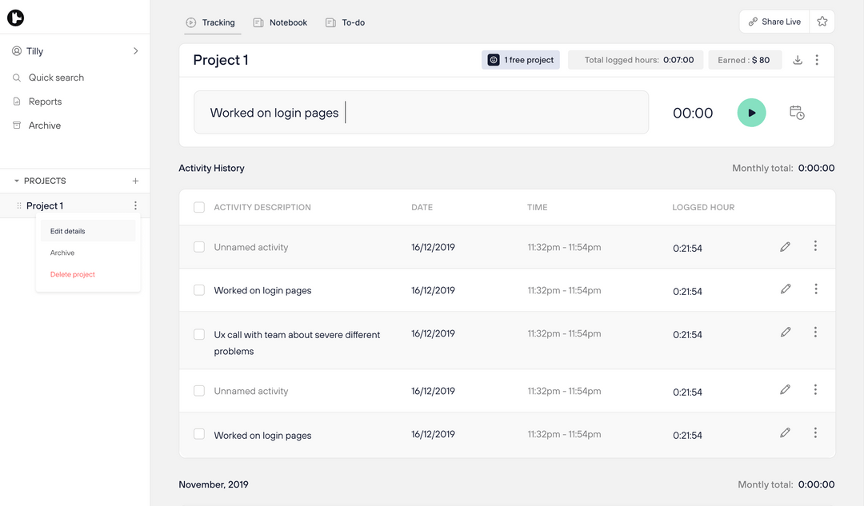Viewport: 864px width, 506px height.
Task: Star this project as a favorite
Action: (822, 22)
